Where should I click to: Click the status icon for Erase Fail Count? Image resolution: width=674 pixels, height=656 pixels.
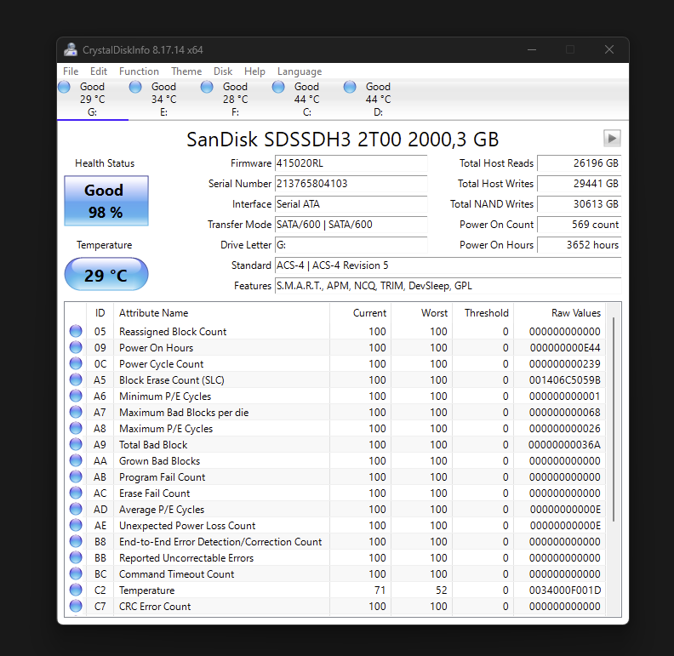pos(76,493)
